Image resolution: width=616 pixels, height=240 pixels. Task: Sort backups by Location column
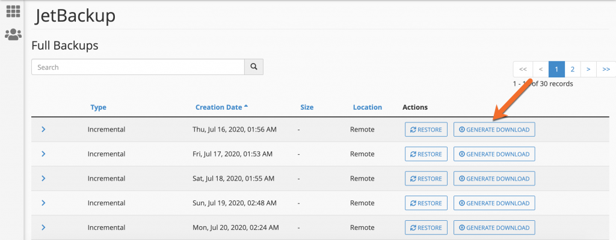(367, 107)
